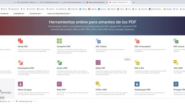Open chevron menu for pdf_split zip download
The height and width of the screenshot is (104, 185).
[x=12, y=101]
